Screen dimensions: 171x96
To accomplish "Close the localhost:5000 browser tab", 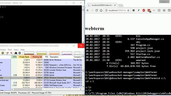I will click(115, 5).
